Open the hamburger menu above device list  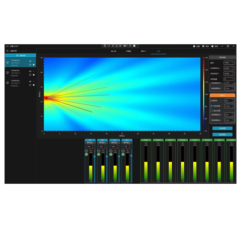tap(8, 51)
